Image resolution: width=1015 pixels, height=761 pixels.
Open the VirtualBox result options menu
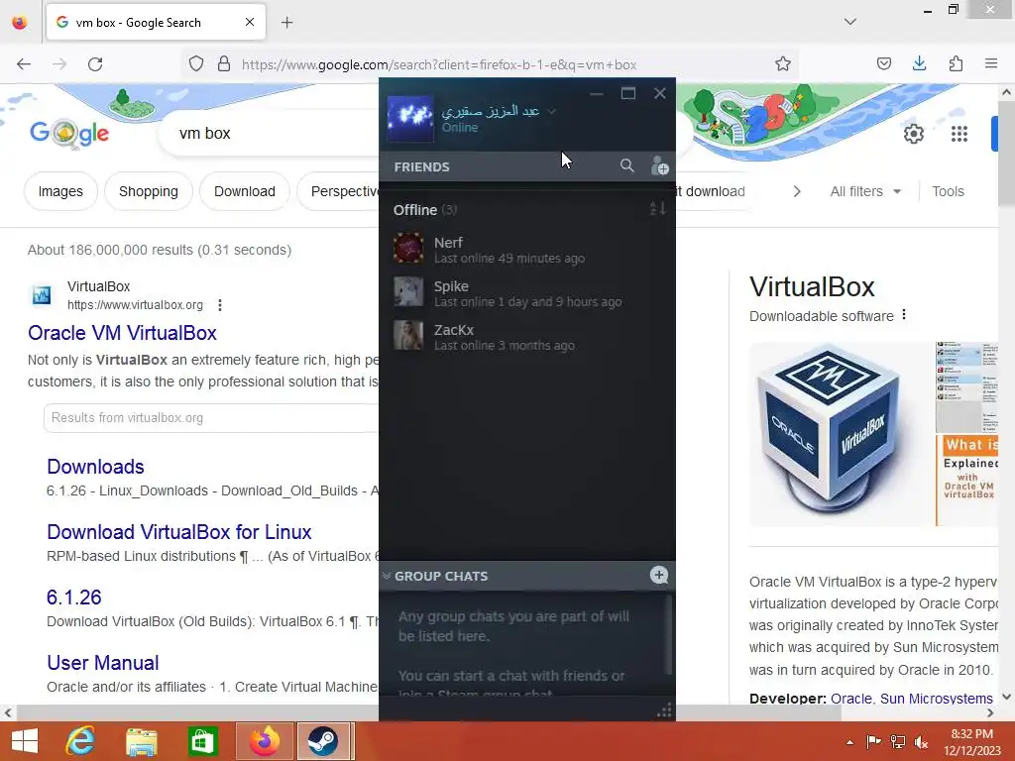point(220,305)
